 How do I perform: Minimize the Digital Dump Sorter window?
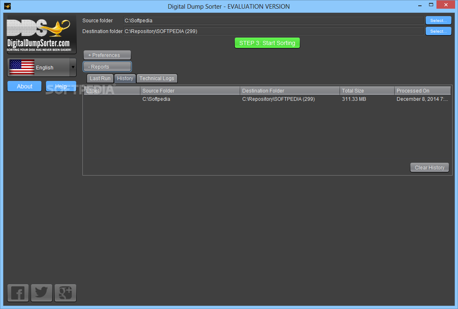(420, 5)
